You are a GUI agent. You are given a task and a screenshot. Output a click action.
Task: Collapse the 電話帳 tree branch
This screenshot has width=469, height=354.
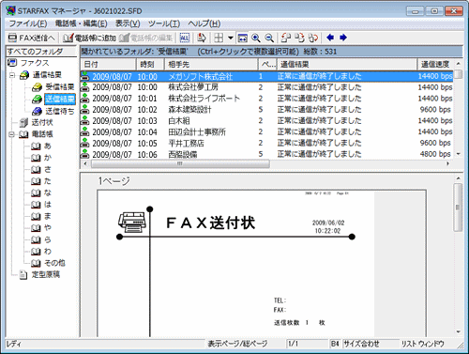pos(12,134)
